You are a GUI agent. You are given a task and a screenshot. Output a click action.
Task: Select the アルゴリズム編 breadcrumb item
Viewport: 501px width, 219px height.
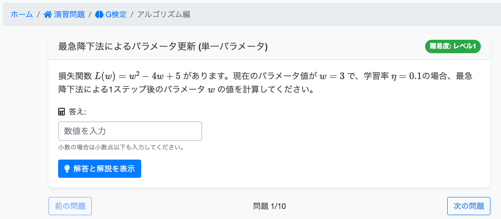coord(164,14)
